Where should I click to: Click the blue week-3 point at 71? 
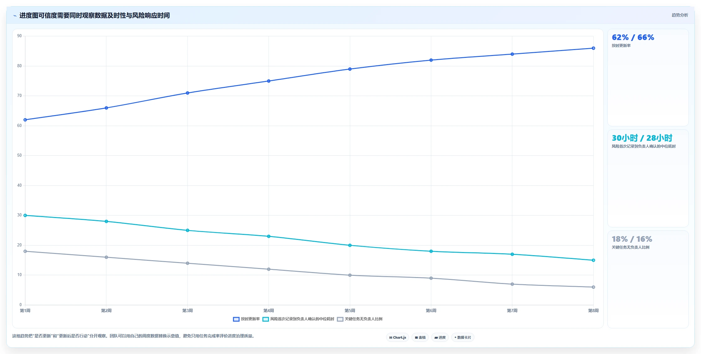coord(187,93)
